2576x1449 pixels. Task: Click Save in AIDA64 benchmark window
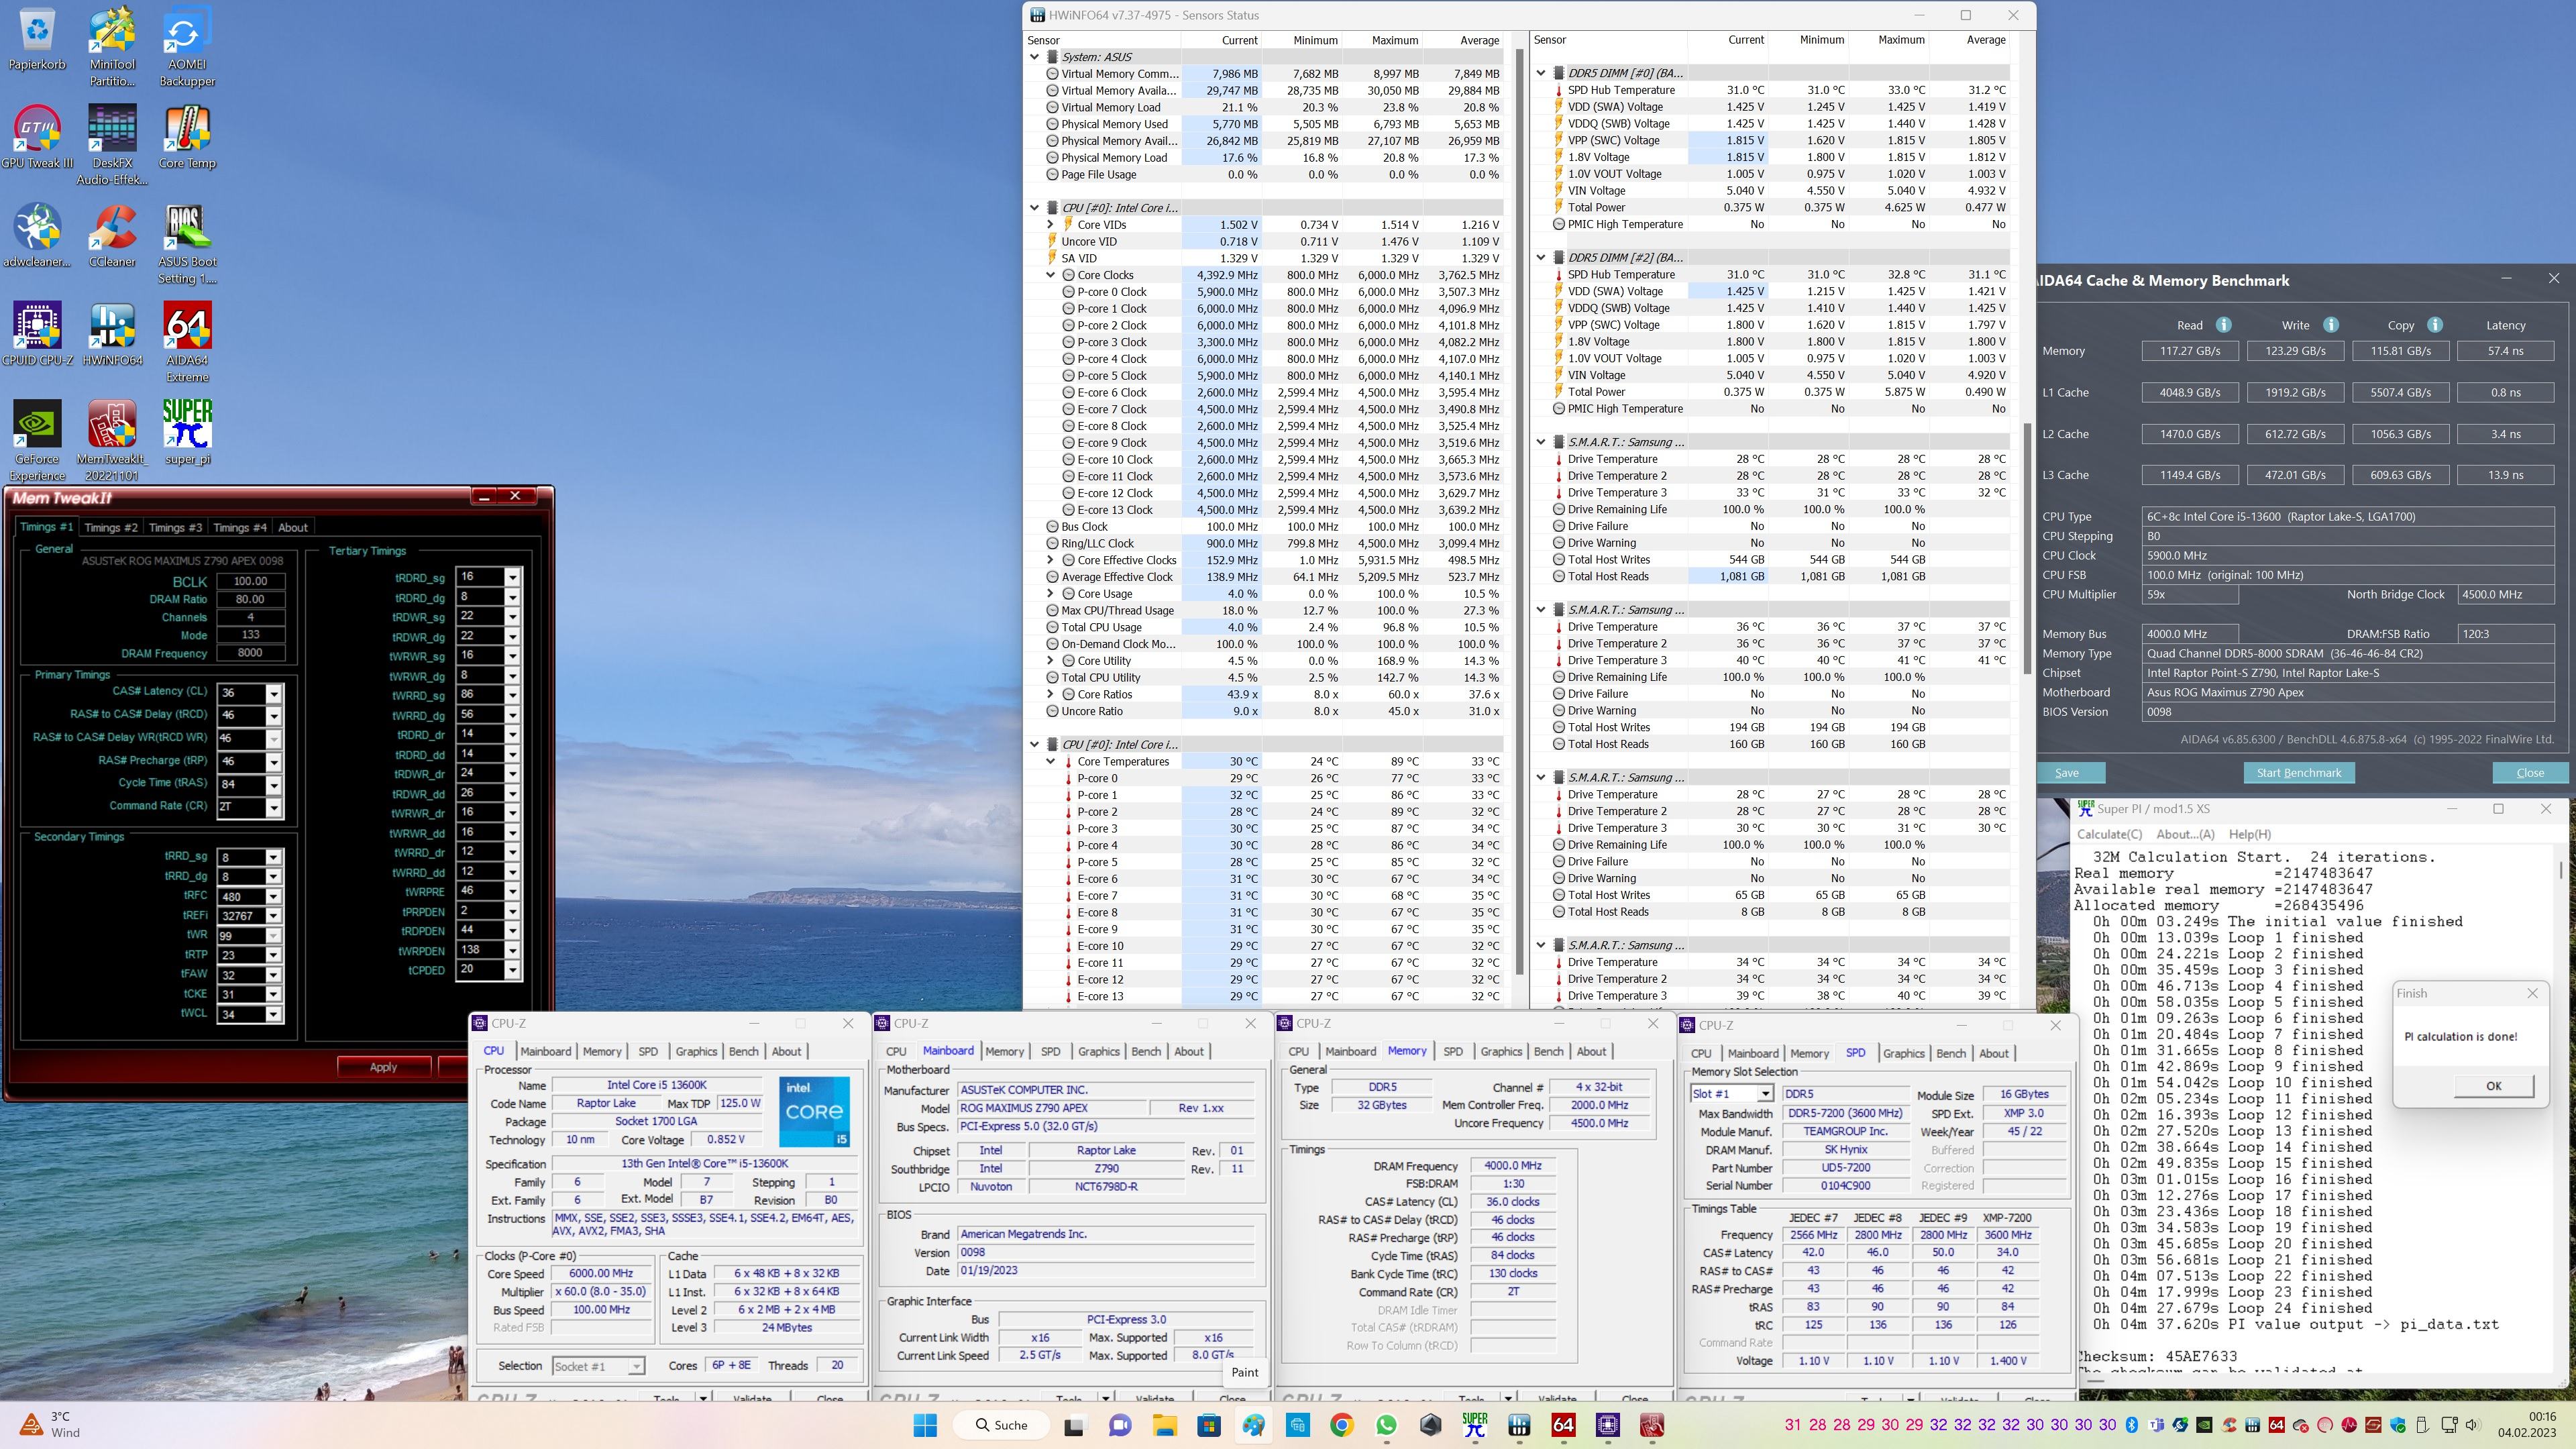click(x=2067, y=773)
